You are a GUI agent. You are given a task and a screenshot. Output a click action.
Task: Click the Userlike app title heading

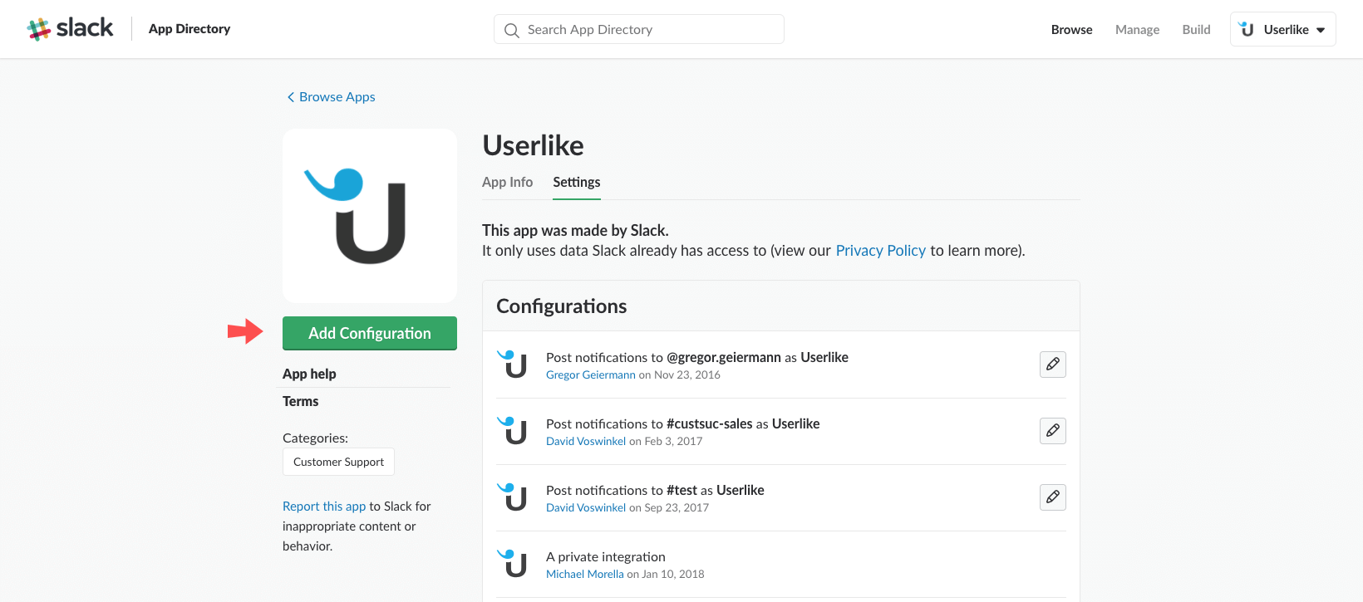pos(534,145)
